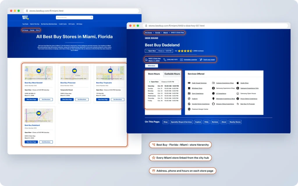Click the star rating for Best Buy Dadeland
298x186 pixels.
185,51
